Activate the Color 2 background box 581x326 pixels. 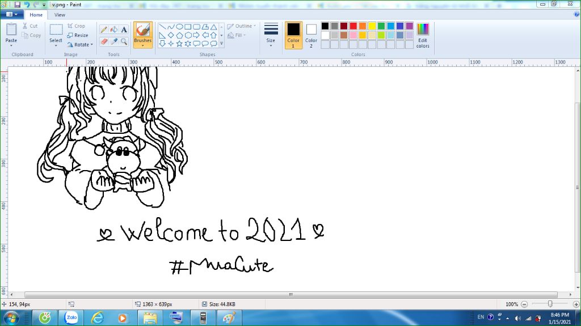(311, 35)
